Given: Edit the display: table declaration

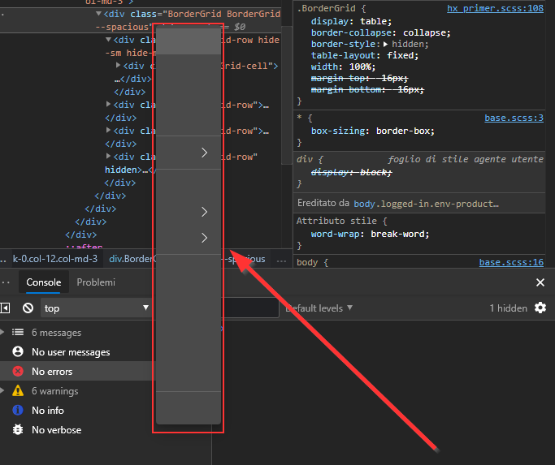Looking at the screenshot, I should [x=351, y=21].
